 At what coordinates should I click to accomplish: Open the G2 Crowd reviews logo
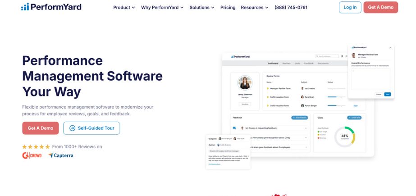32,155
